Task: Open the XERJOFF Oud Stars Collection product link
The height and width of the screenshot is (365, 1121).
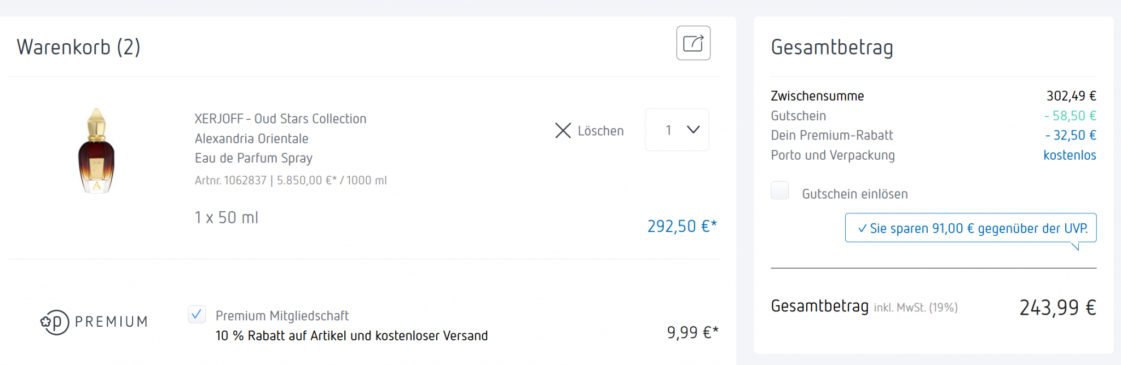Action: [x=280, y=119]
